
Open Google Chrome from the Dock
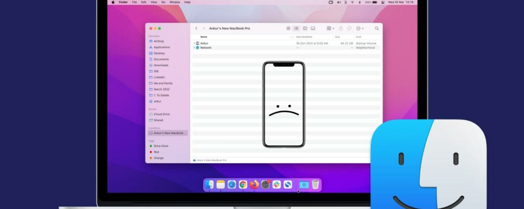(x=243, y=185)
